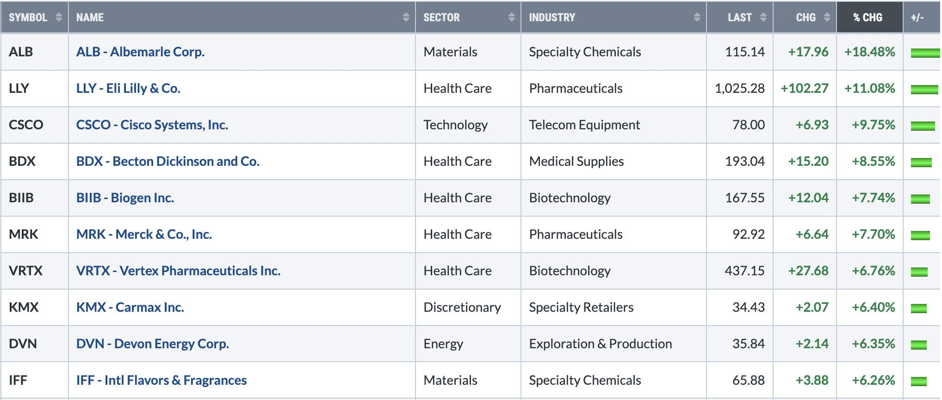
Task: Click INDUSTRY column sort arrows
Action: (x=697, y=17)
